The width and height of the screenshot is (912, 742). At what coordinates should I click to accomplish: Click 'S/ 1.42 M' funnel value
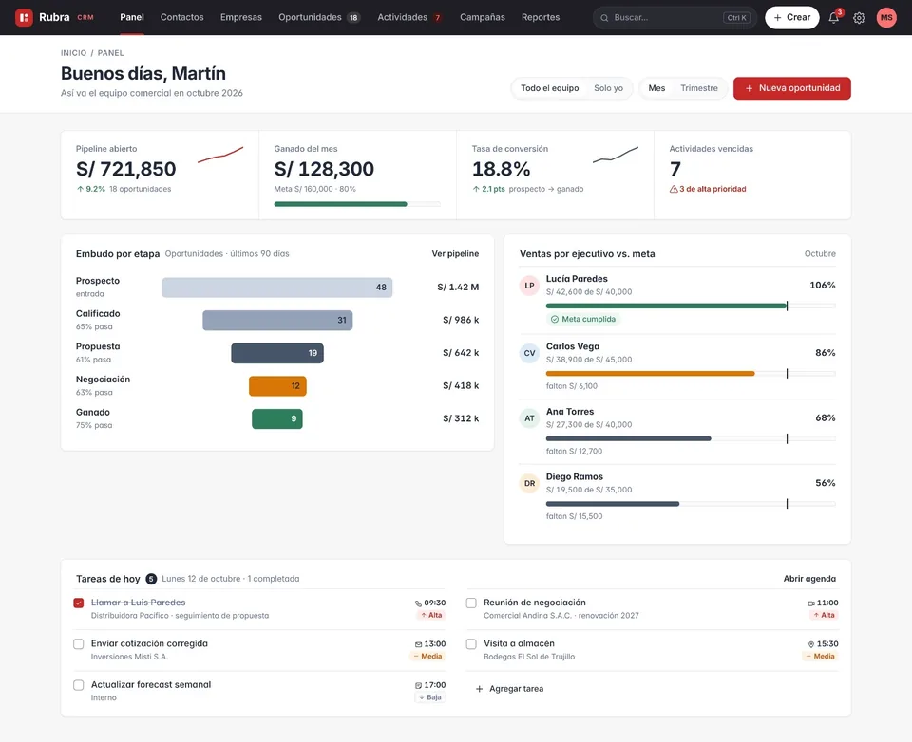click(458, 288)
